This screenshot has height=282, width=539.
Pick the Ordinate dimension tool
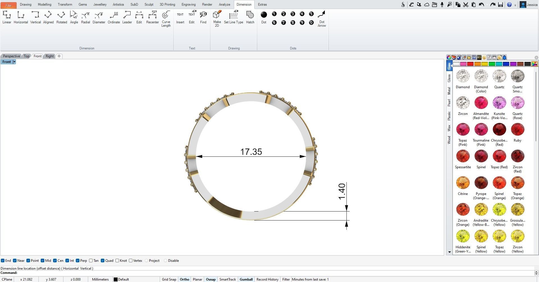click(114, 17)
